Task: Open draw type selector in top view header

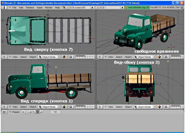Action: [65, 57]
